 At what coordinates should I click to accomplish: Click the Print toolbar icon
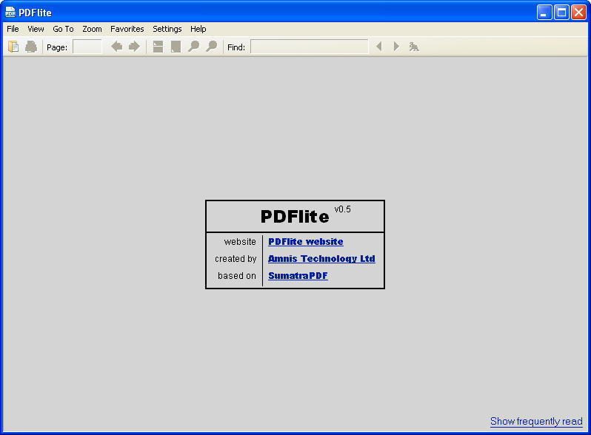[31, 47]
